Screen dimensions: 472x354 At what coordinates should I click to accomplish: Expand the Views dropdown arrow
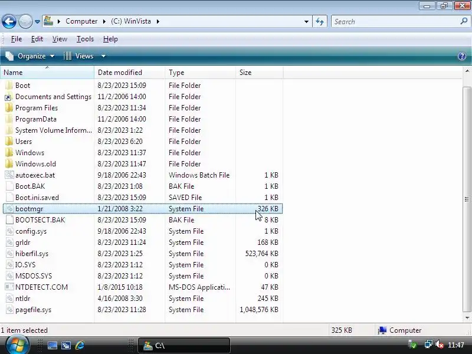point(103,56)
